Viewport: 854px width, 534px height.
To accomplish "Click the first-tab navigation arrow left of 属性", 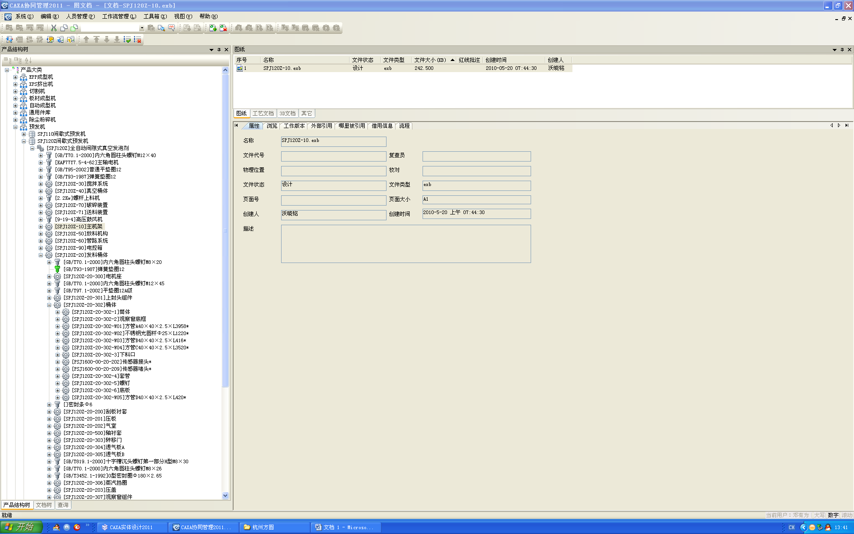I will [236, 125].
